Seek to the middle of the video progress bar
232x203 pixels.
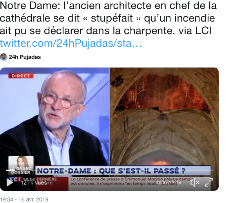(x=109, y=170)
